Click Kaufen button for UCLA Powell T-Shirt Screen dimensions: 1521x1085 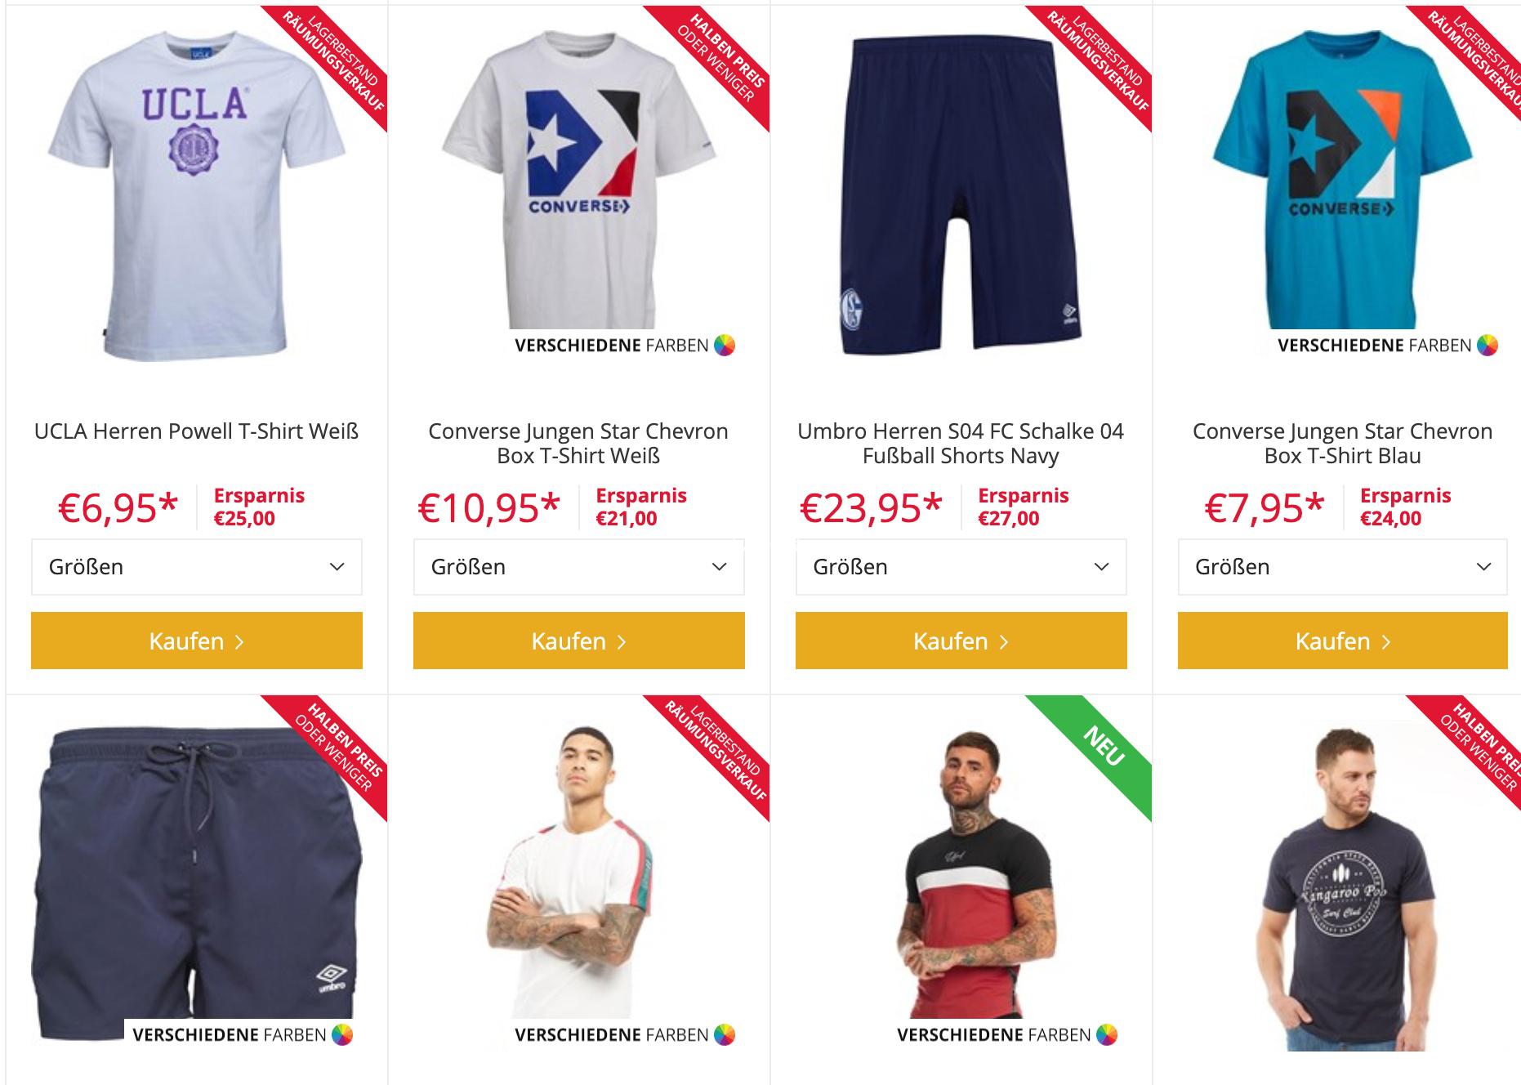pyautogui.click(x=197, y=641)
